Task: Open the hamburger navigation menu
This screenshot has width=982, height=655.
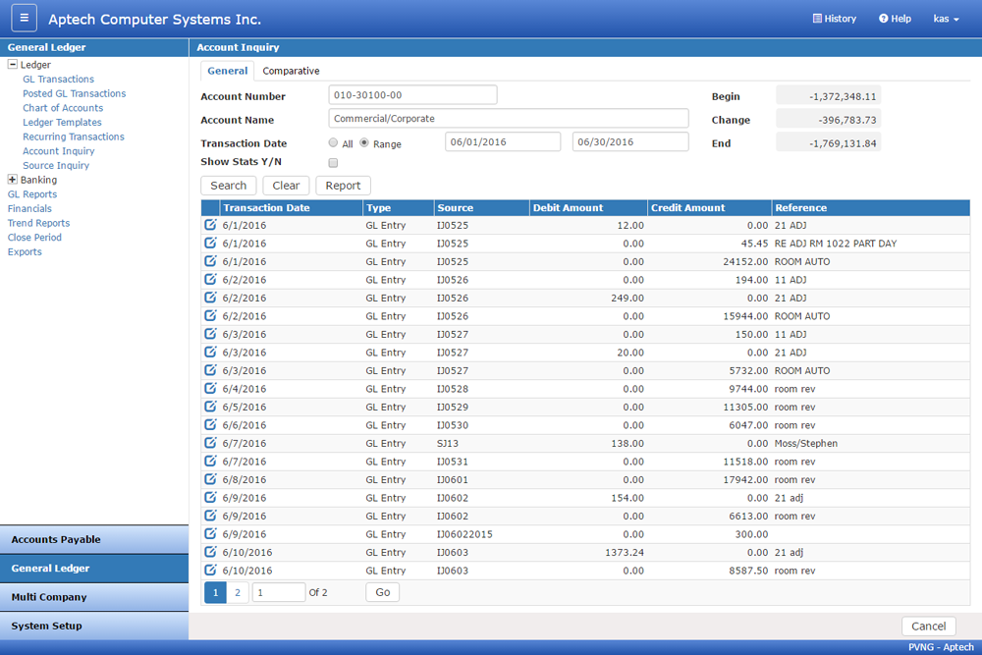Action: point(23,18)
